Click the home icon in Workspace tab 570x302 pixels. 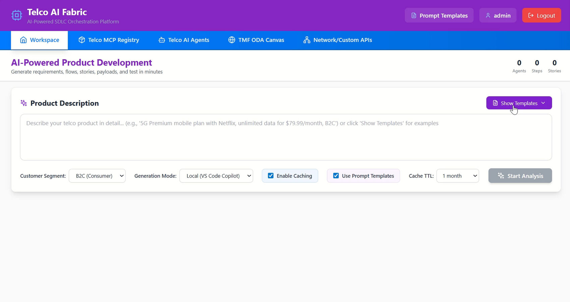[x=23, y=40]
